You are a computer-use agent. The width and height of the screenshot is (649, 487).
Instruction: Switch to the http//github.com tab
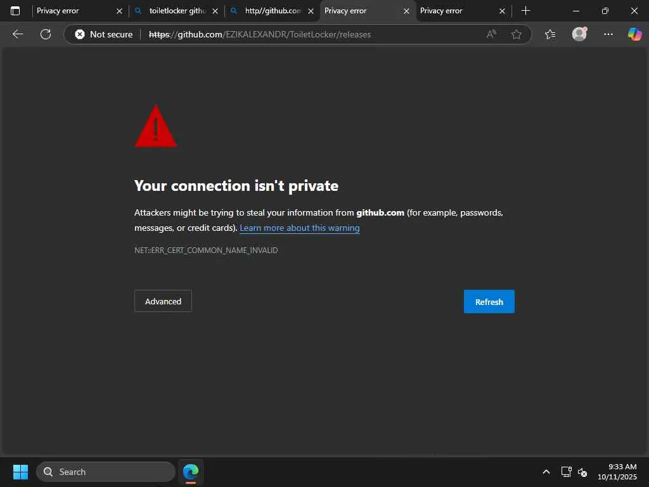(272, 11)
